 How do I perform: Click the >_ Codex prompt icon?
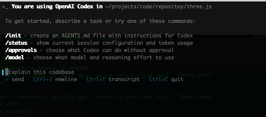point(5,7)
